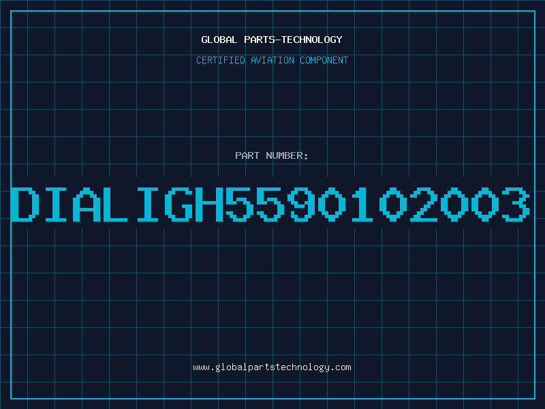Screen dimensions: 545x409
Task: Click the GLOBAL PARTS-TECHNOLOGY heading
Action: 272,40
